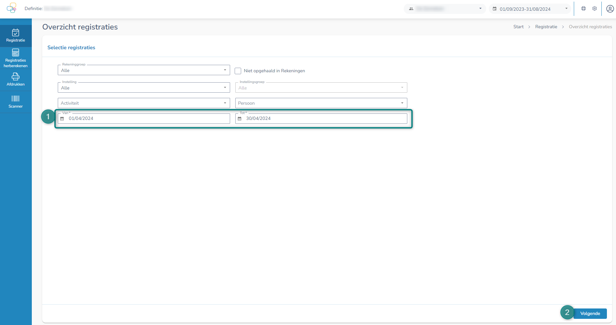The height and width of the screenshot is (325, 616).
Task: Click the calendar icon in the Van field
Action: pos(62,119)
